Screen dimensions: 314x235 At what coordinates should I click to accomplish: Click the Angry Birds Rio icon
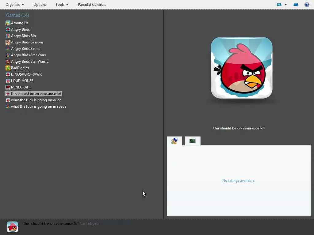point(8,36)
